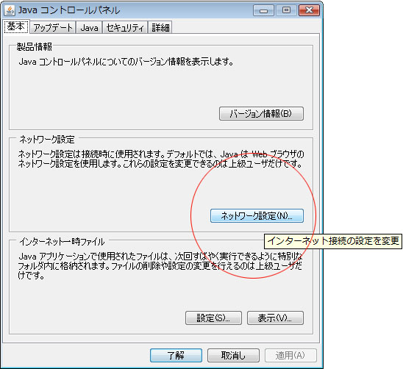The height and width of the screenshot is (369, 403).
Task: Click the インターネット接続の設定を変更 tooltip
Action: [333, 241]
